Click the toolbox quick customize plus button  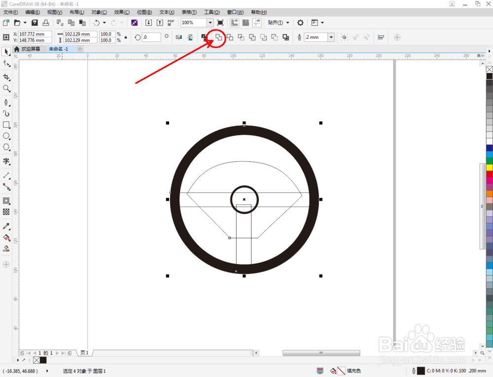(x=6, y=264)
